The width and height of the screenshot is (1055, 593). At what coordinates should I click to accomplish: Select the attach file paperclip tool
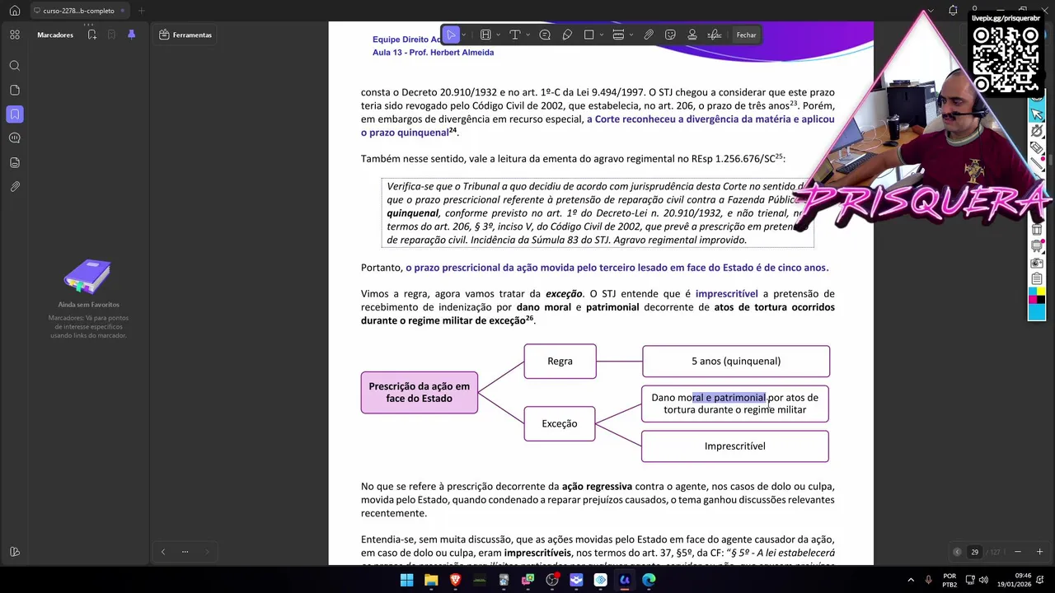tap(649, 35)
